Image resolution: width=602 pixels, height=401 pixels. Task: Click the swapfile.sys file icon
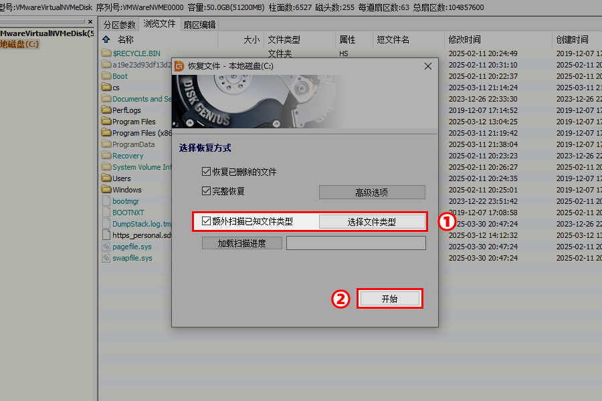[106, 257]
